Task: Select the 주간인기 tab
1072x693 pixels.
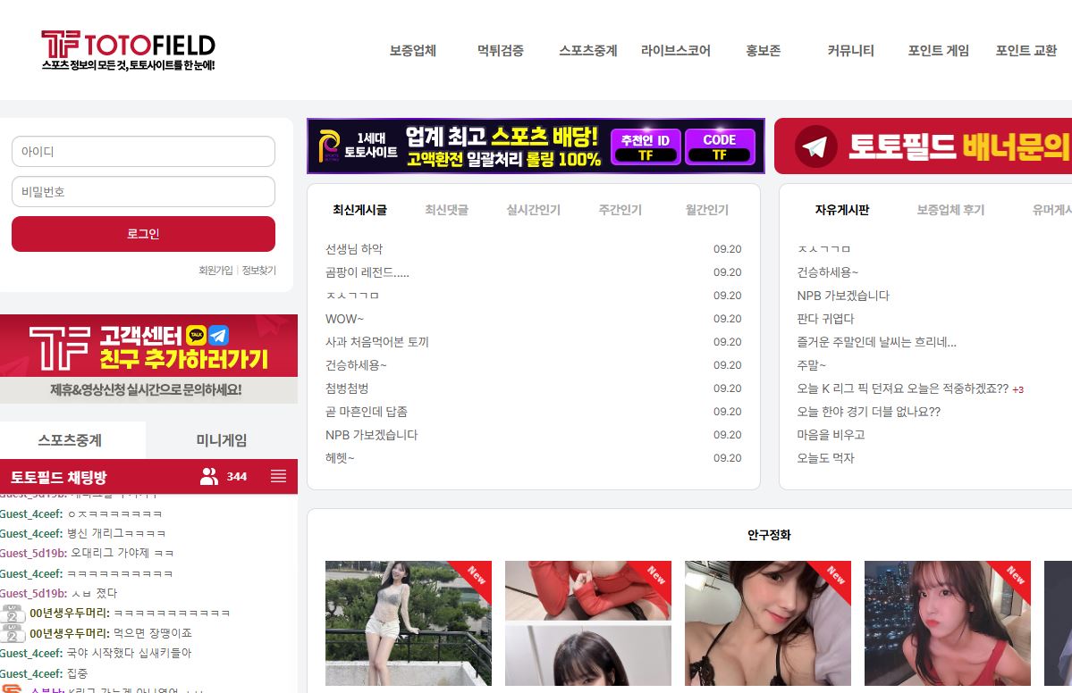Action: pyautogui.click(x=620, y=210)
